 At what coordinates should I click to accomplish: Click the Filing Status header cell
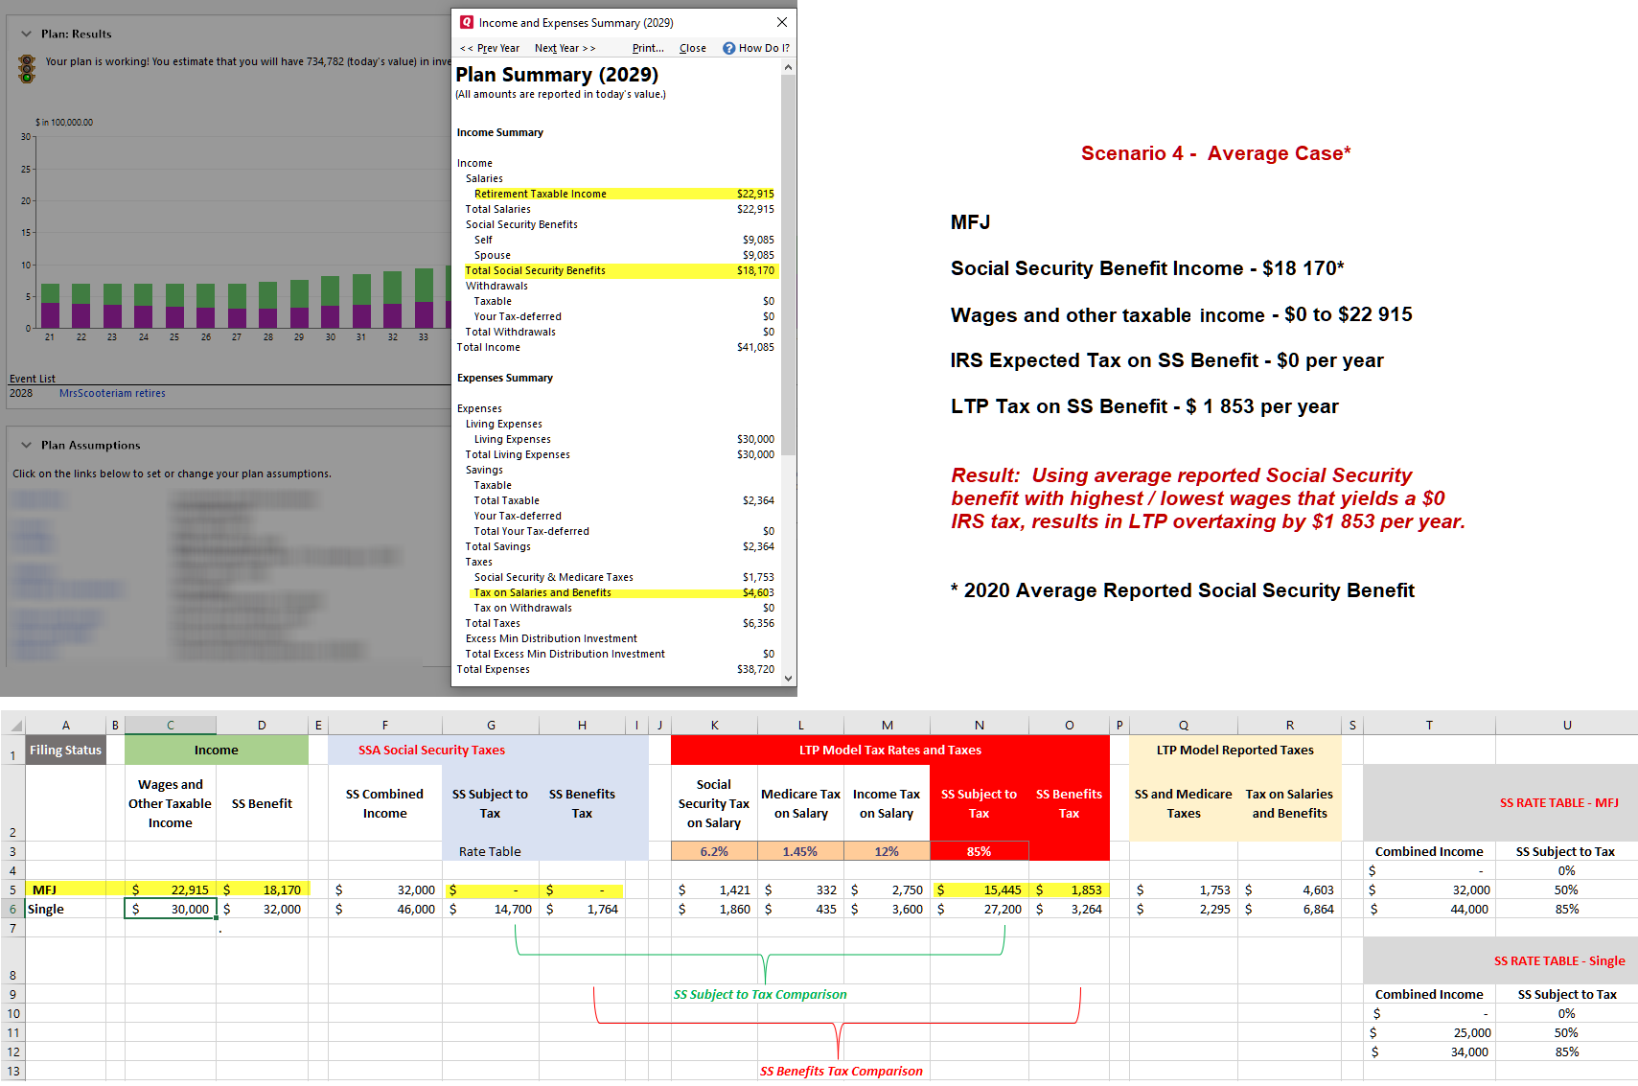click(65, 750)
